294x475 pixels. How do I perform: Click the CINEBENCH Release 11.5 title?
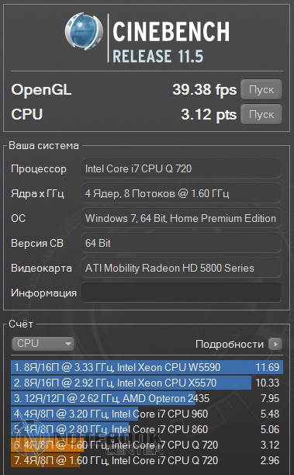[171, 41]
